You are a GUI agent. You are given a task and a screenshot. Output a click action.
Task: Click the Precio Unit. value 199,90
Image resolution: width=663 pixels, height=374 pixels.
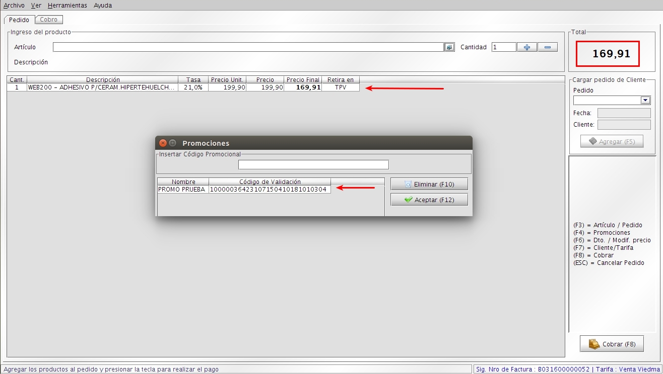tap(227, 87)
